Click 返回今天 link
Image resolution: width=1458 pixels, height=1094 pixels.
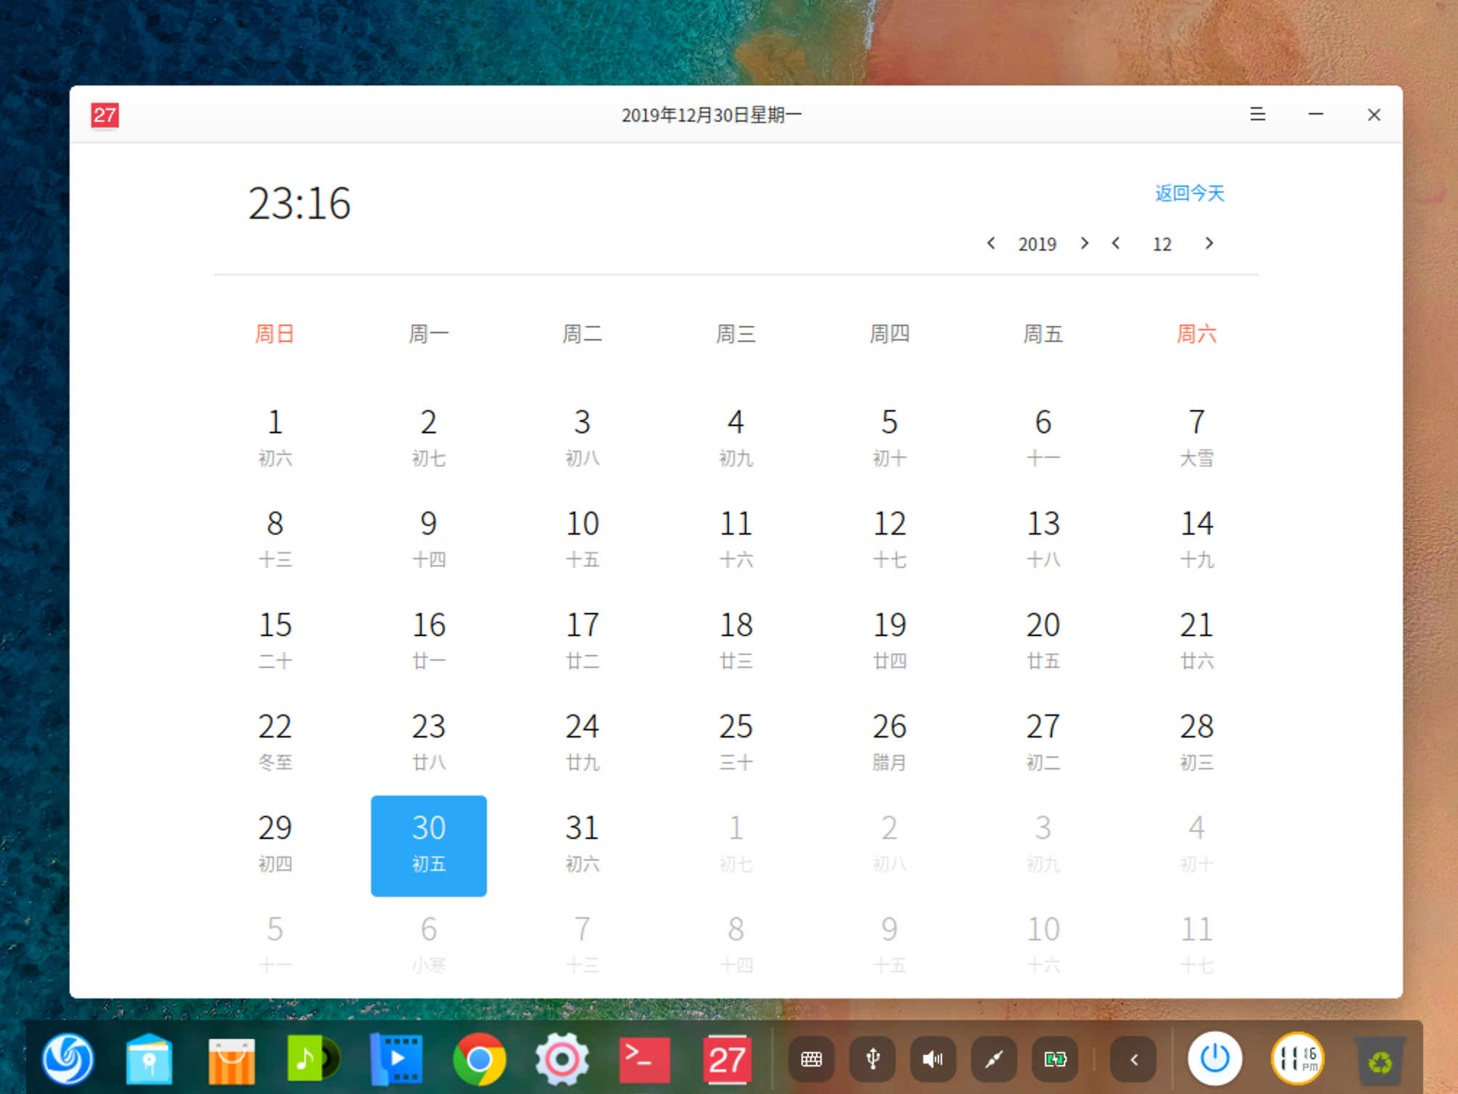point(1189,193)
